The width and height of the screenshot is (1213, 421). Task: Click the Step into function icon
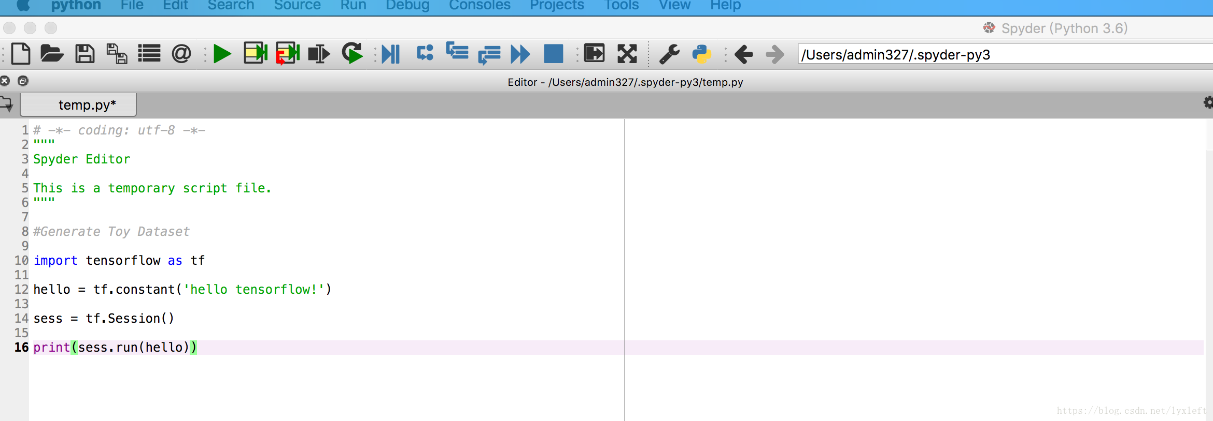(457, 52)
